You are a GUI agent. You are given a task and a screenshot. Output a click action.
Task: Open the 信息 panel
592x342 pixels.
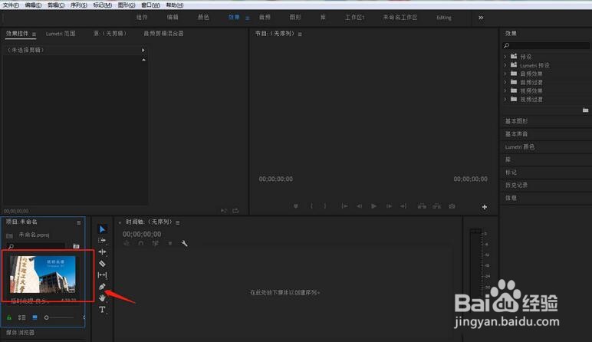(x=511, y=198)
